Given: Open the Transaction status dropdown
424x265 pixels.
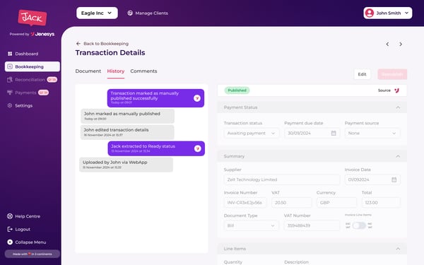Looking at the screenshot, I should point(251,133).
